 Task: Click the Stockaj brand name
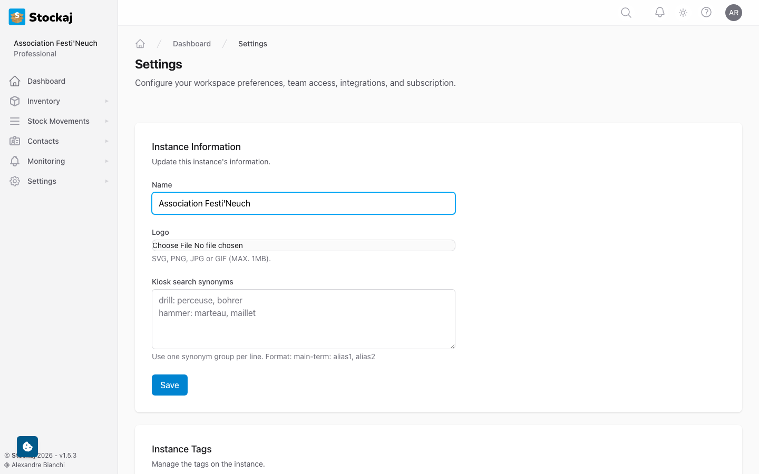pyautogui.click(x=51, y=17)
